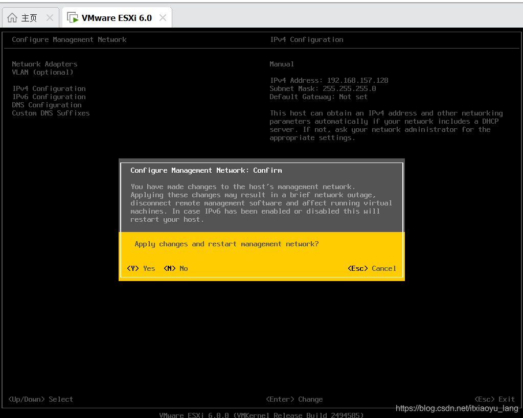523x418 pixels.
Task: Click the <Esc> Exit hint at bottom
Action: pos(494,399)
